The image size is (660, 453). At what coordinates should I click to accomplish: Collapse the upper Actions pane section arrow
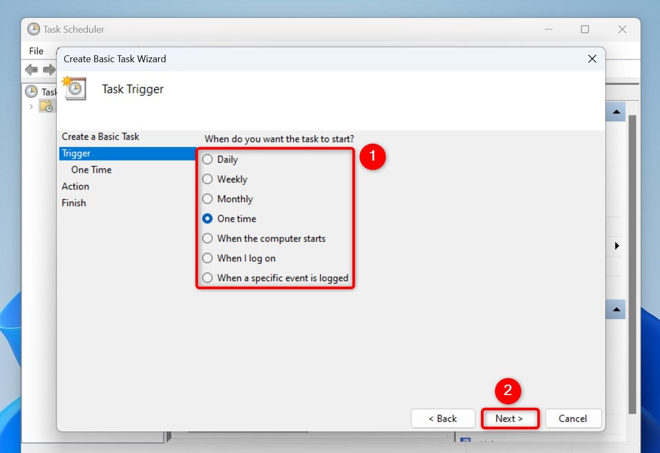coord(615,112)
